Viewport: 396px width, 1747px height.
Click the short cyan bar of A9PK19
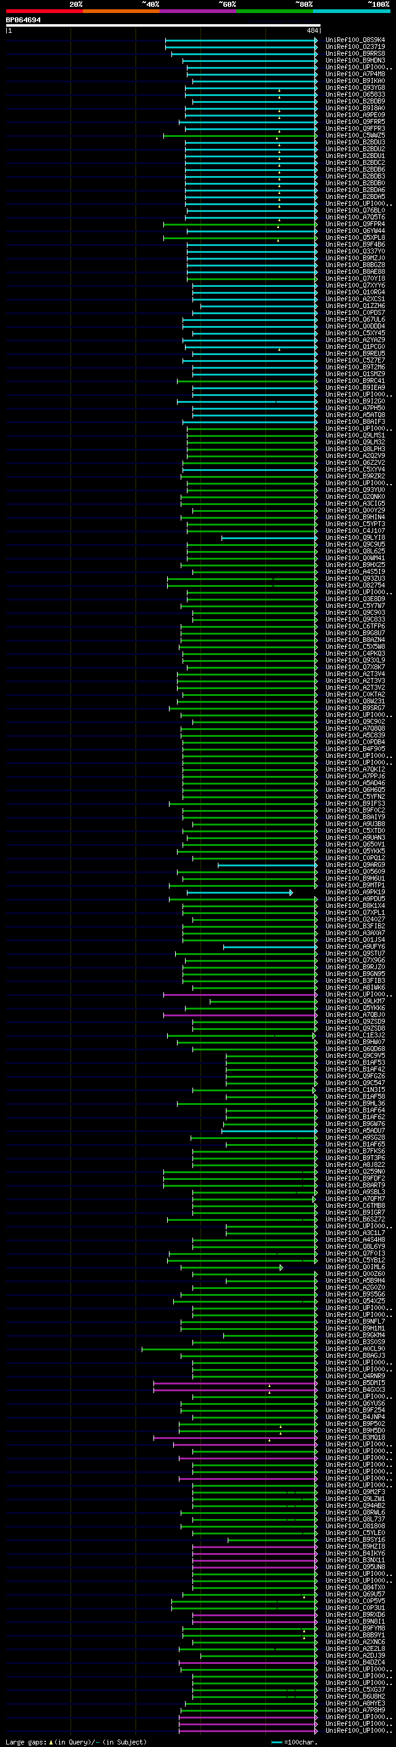(239, 892)
